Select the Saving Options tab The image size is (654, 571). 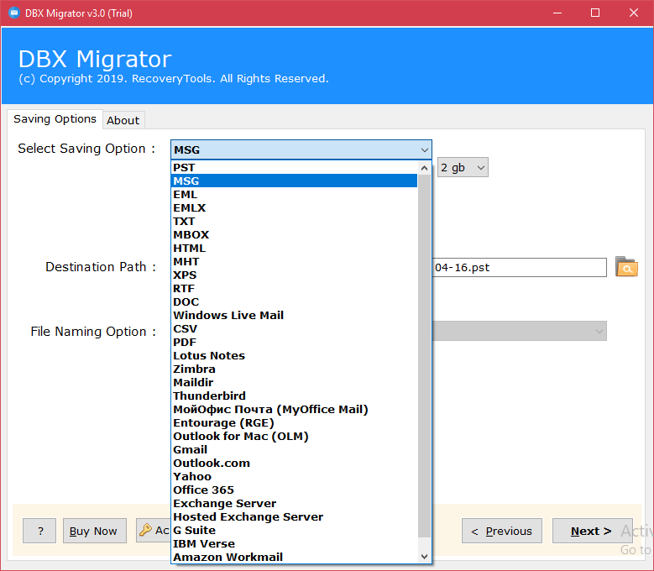pyautogui.click(x=55, y=119)
